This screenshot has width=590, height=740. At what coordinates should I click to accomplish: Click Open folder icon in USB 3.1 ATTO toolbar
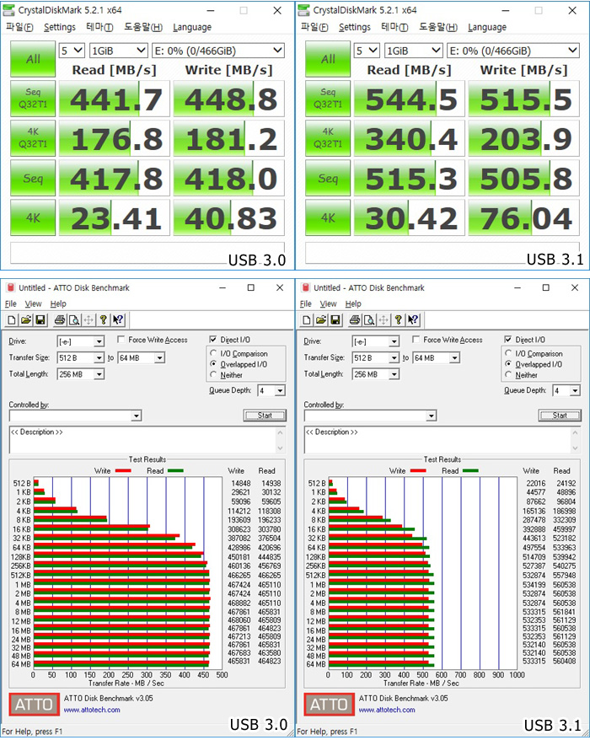[321, 320]
